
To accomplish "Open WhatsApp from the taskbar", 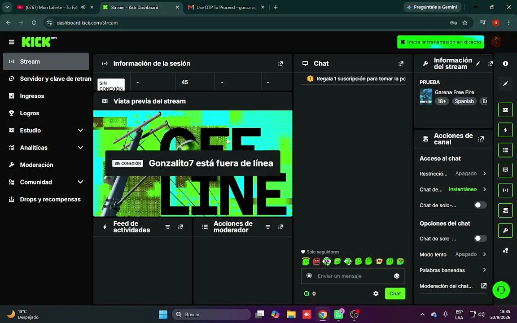I will pos(339,314).
